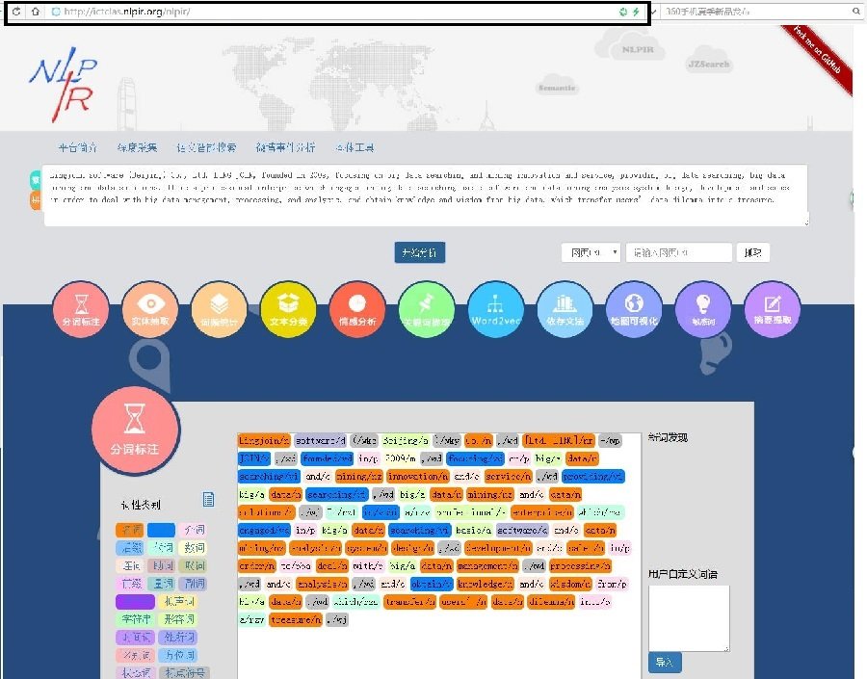This screenshot has height=679, width=867.
Task: Click the JZSearch cloud graphic in the header
Action: [708, 62]
